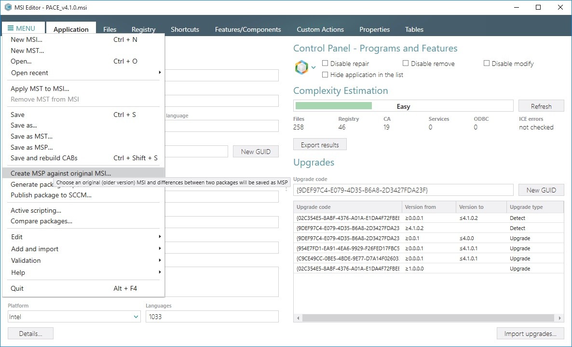This screenshot has width=572, height=347.
Task: Click the Refresh complexity button
Action: click(541, 106)
